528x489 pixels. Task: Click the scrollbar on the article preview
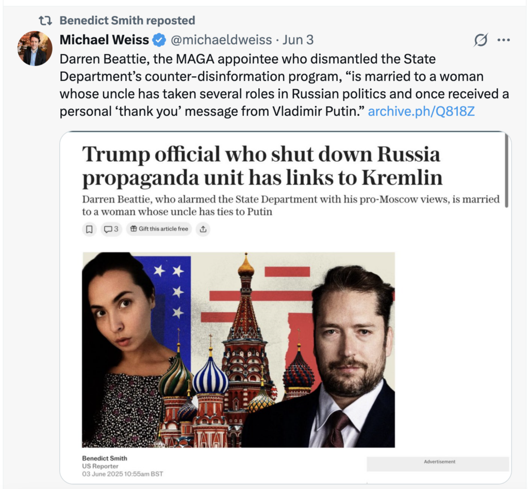tap(506, 171)
